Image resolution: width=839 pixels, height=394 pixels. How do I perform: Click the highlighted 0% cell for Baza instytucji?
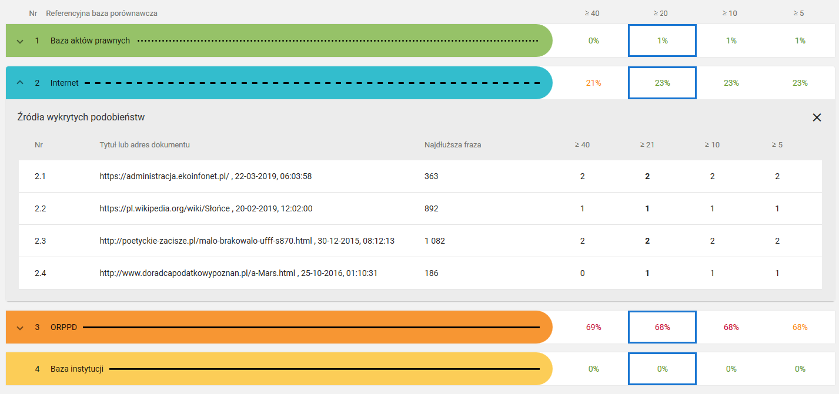point(662,369)
